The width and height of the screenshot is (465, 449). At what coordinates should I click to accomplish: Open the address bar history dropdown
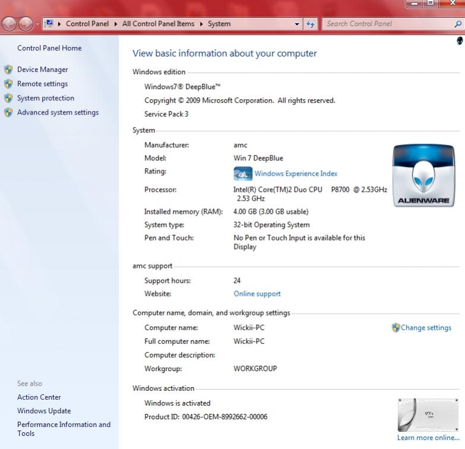click(x=297, y=24)
